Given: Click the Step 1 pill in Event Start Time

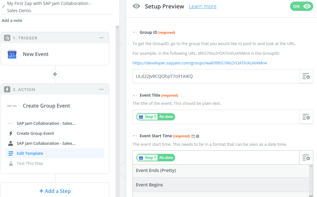Looking at the screenshot, I should click(x=156, y=158).
